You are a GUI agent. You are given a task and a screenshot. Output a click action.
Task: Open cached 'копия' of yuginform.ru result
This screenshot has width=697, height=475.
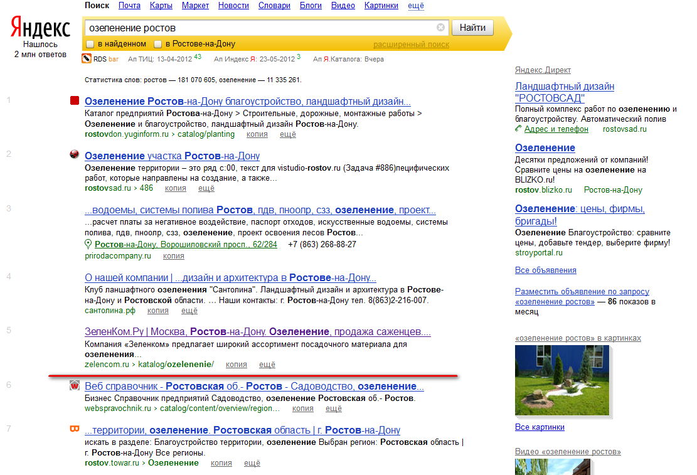pyautogui.click(x=257, y=134)
